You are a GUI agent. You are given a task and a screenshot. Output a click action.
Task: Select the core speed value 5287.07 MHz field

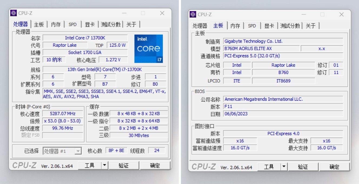[63, 114]
